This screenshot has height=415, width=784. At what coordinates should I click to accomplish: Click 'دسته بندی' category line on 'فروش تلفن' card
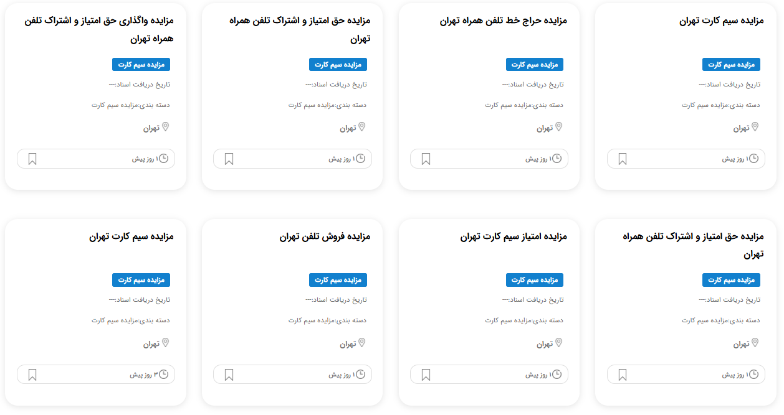click(327, 320)
